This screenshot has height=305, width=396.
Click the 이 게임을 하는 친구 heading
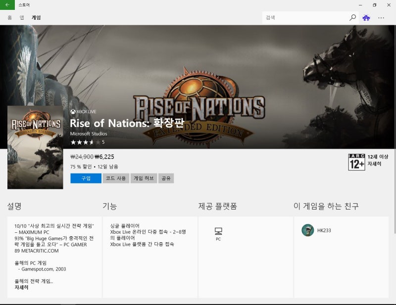pyautogui.click(x=326, y=206)
